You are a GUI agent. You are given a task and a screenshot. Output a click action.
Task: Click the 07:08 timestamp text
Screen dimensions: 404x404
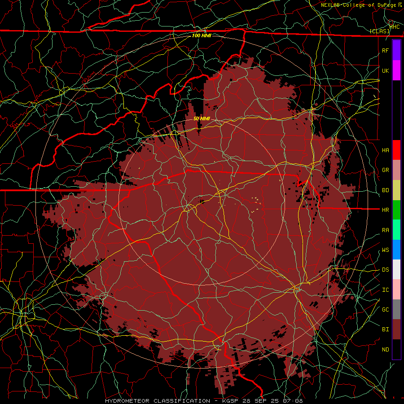point(293,401)
